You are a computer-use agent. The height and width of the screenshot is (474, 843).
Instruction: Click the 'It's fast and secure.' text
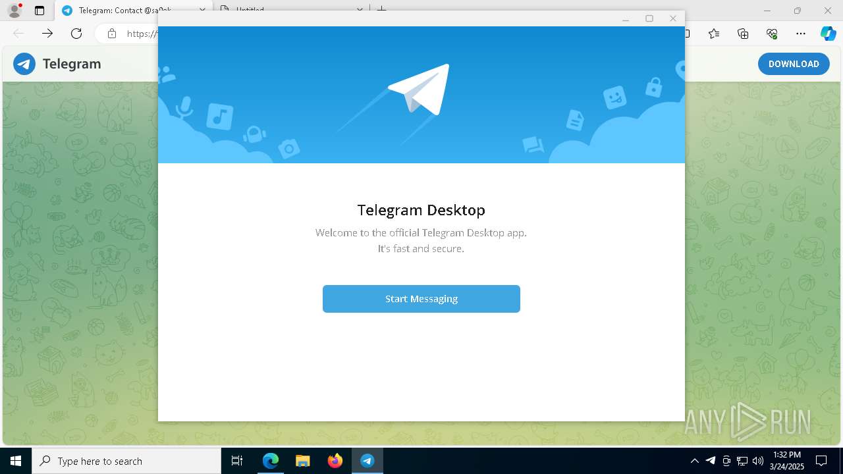(421, 248)
